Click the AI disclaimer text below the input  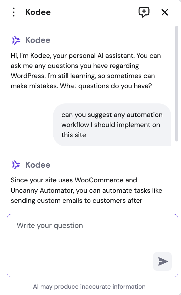tap(89, 287)
